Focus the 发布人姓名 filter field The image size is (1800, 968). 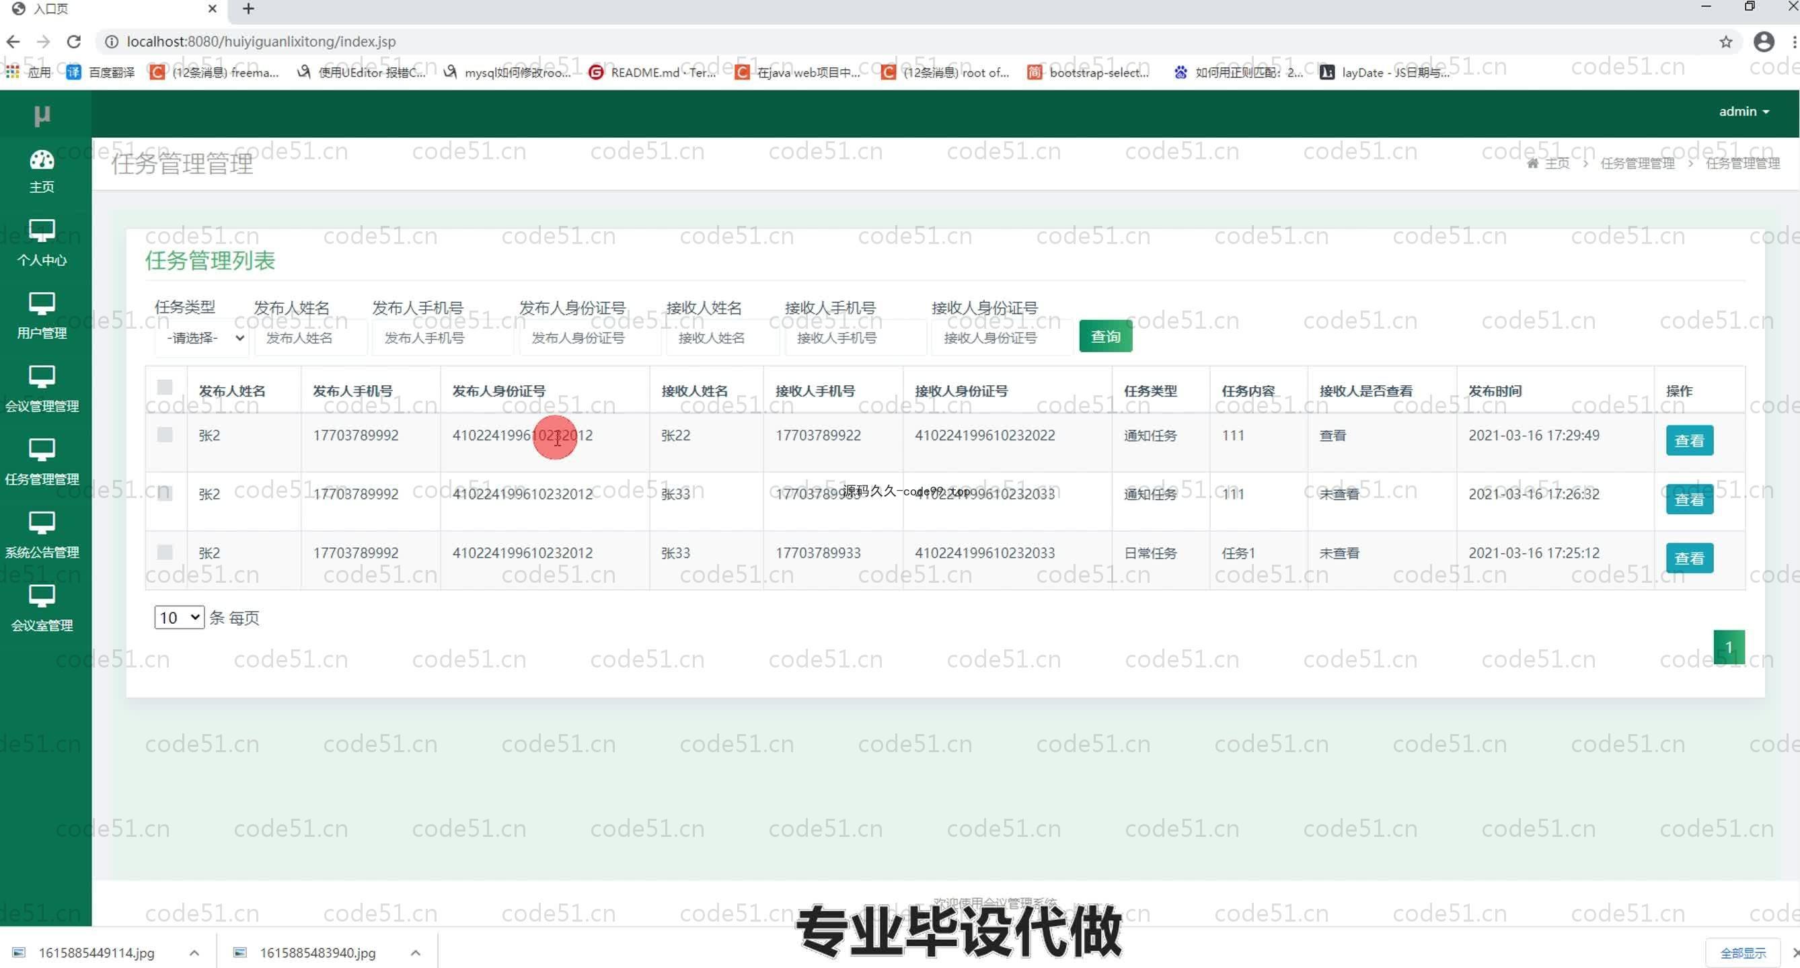310,338
